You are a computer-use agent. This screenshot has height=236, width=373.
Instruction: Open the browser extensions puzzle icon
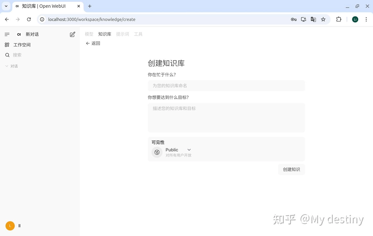(339, 19)
